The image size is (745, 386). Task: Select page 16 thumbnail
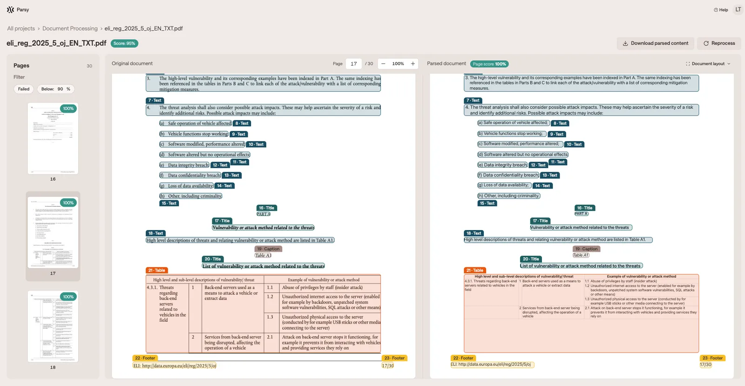coord(53,139)
